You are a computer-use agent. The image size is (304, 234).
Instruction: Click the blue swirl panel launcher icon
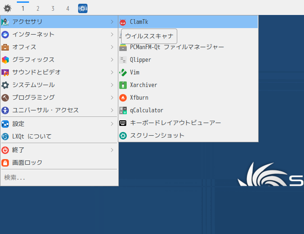coord(83,8)
